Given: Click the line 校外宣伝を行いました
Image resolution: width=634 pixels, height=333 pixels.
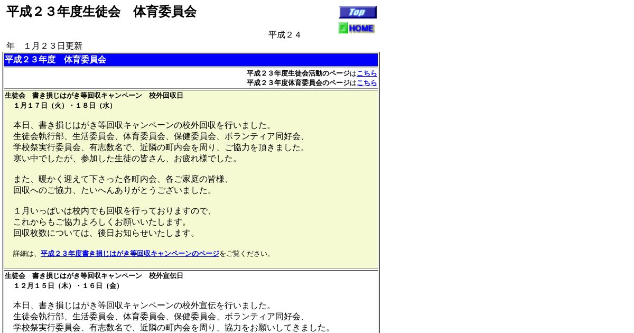Looking at the screenshot, I should point(144,306).
